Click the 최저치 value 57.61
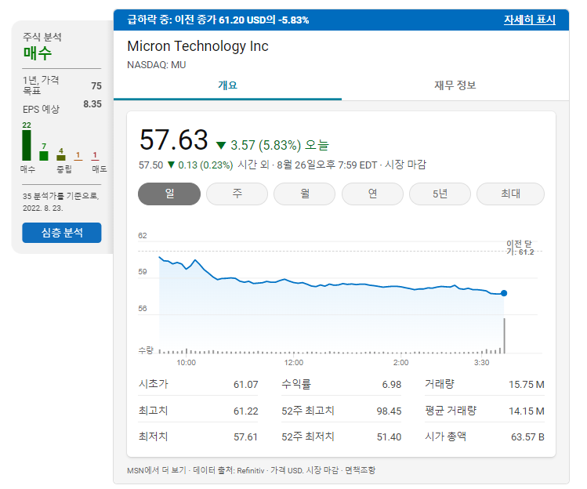This screenshot has width=587, height=489. [x=245, y=437]
